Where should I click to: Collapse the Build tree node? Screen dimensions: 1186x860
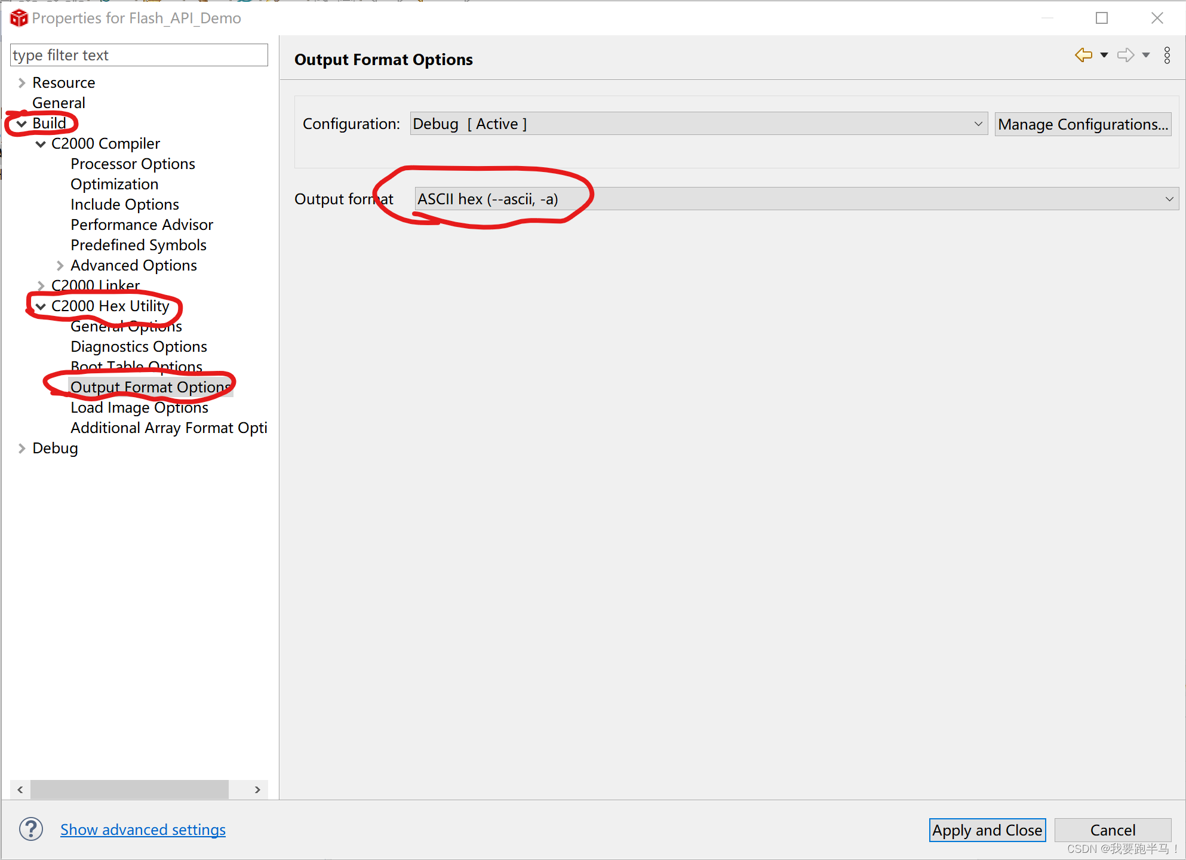(22, 124)
